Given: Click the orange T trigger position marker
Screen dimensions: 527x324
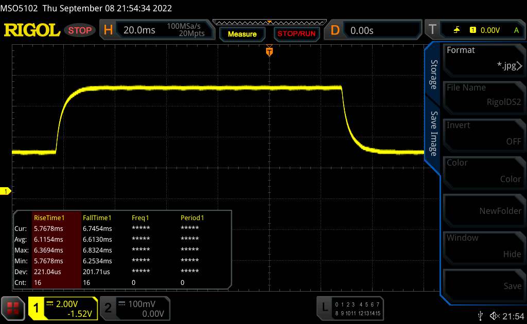Looking at the screenshot, I should [x=269, y=51].
